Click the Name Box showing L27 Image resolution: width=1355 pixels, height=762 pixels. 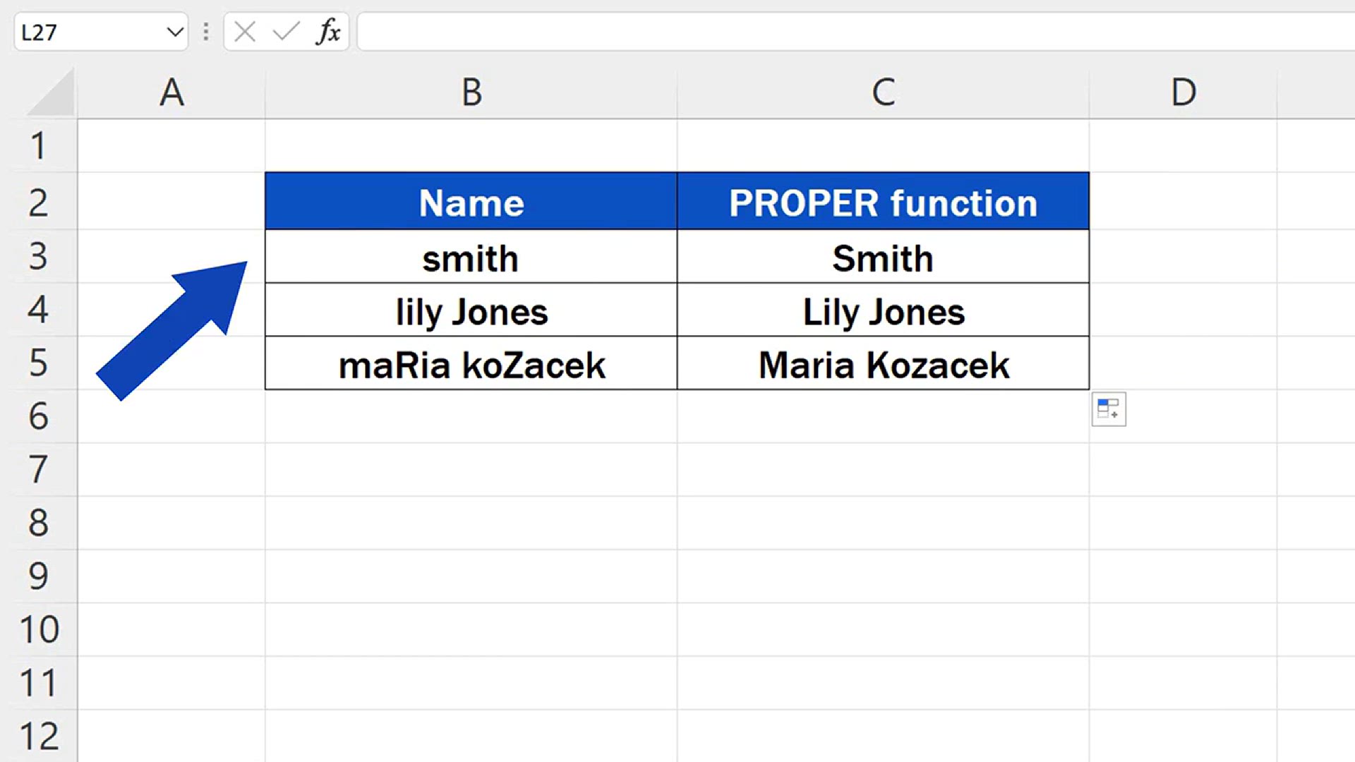(x=85, y=32)
